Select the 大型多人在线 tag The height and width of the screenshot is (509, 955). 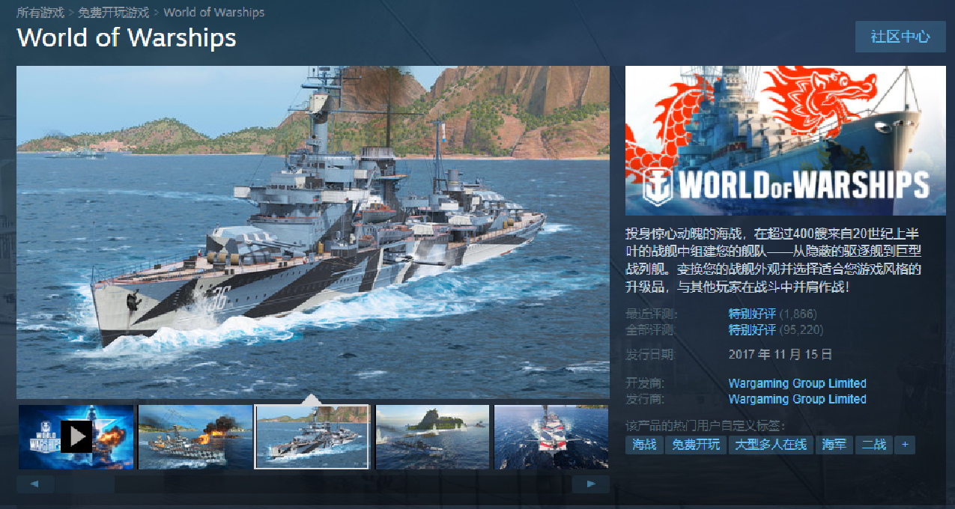[771, 445]
